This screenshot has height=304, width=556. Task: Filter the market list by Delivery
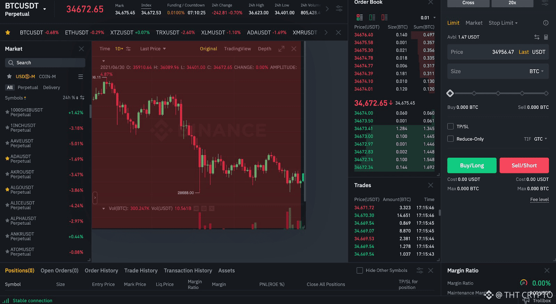pos(51,88)
